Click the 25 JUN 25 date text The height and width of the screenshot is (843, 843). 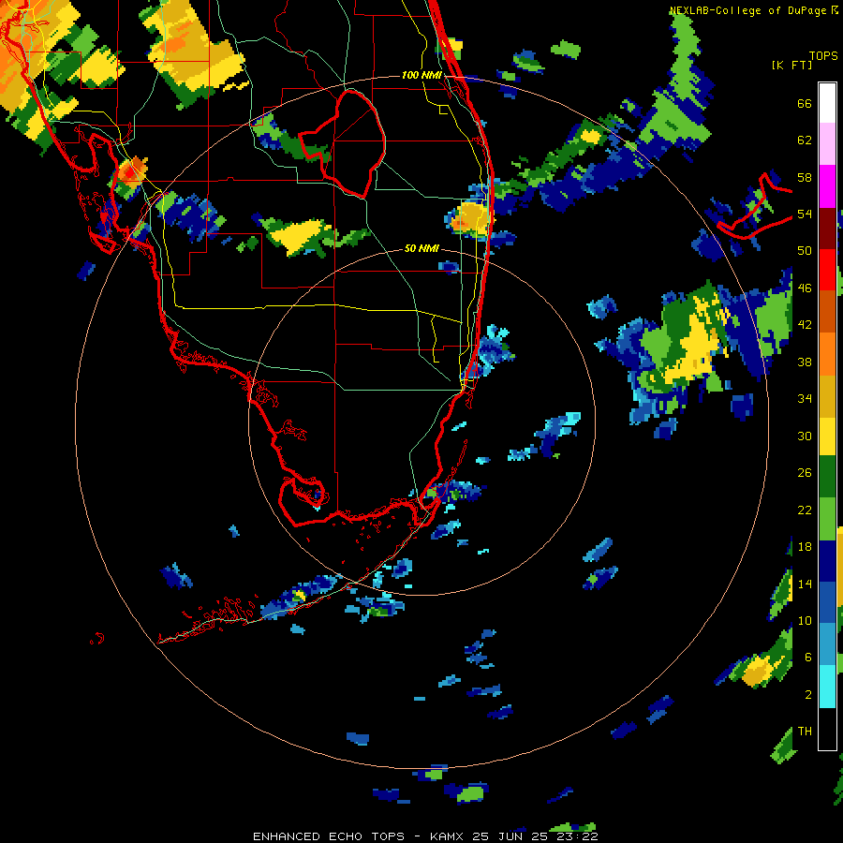[512, 836]
